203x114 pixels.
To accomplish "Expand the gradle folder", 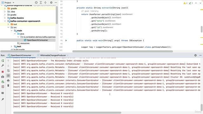I will [x=5, y=15].
